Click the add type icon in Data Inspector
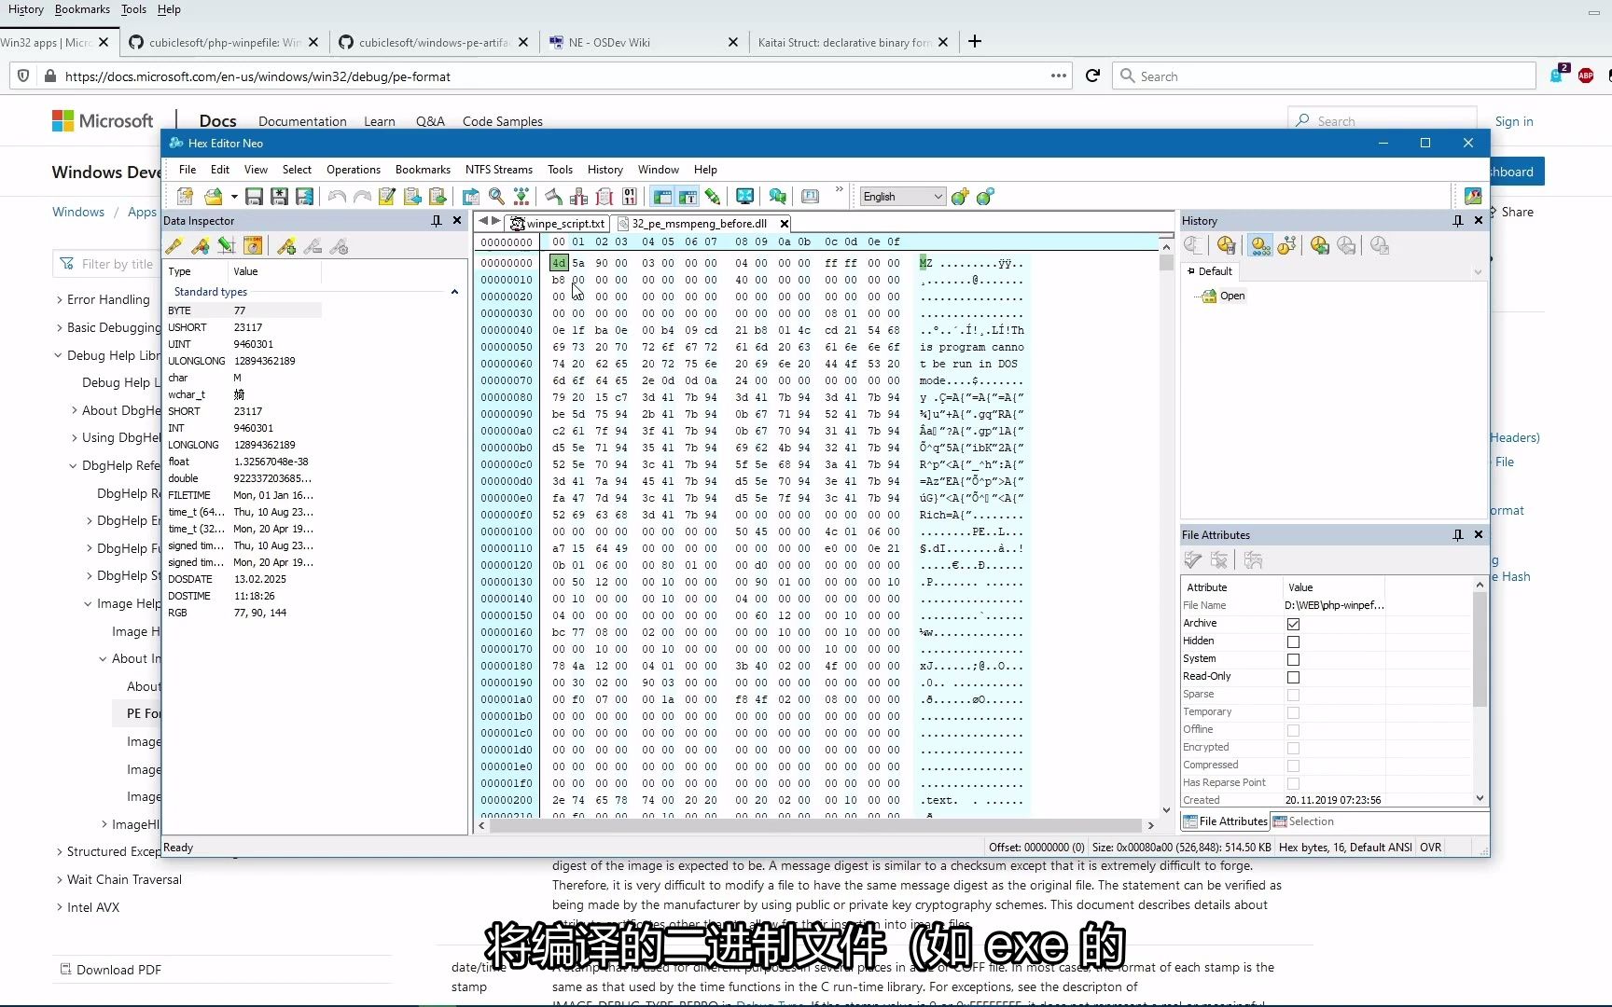This screenshot has height=1007, width=1612. (x=286, y=246)
